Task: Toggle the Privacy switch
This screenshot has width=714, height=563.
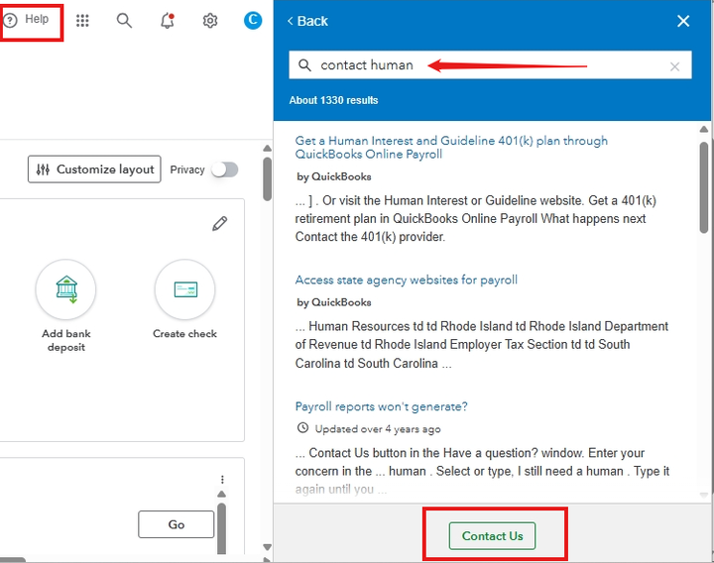Action: [225, 169]
